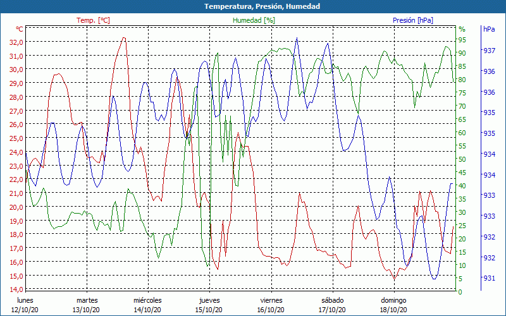Screen dimensions: 506x316
Task: Click the 'viernes' day label
Action: pyautogui.click(x=271, y=301)
